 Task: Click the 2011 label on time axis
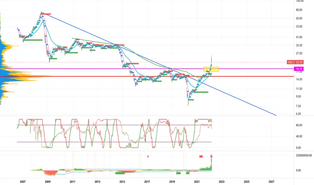[72, 182]
